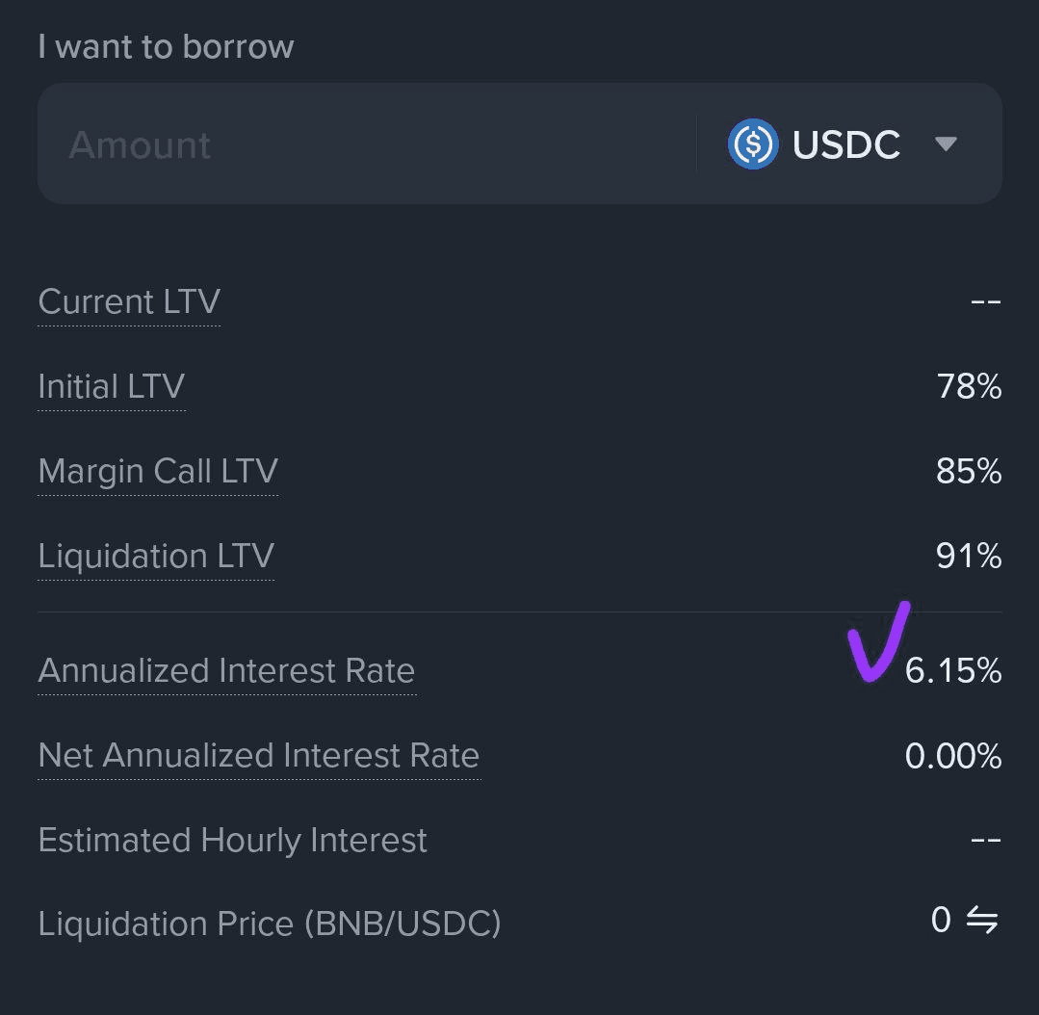Click the Liquidation Price (BNB/USDC) label

point(270,924)
